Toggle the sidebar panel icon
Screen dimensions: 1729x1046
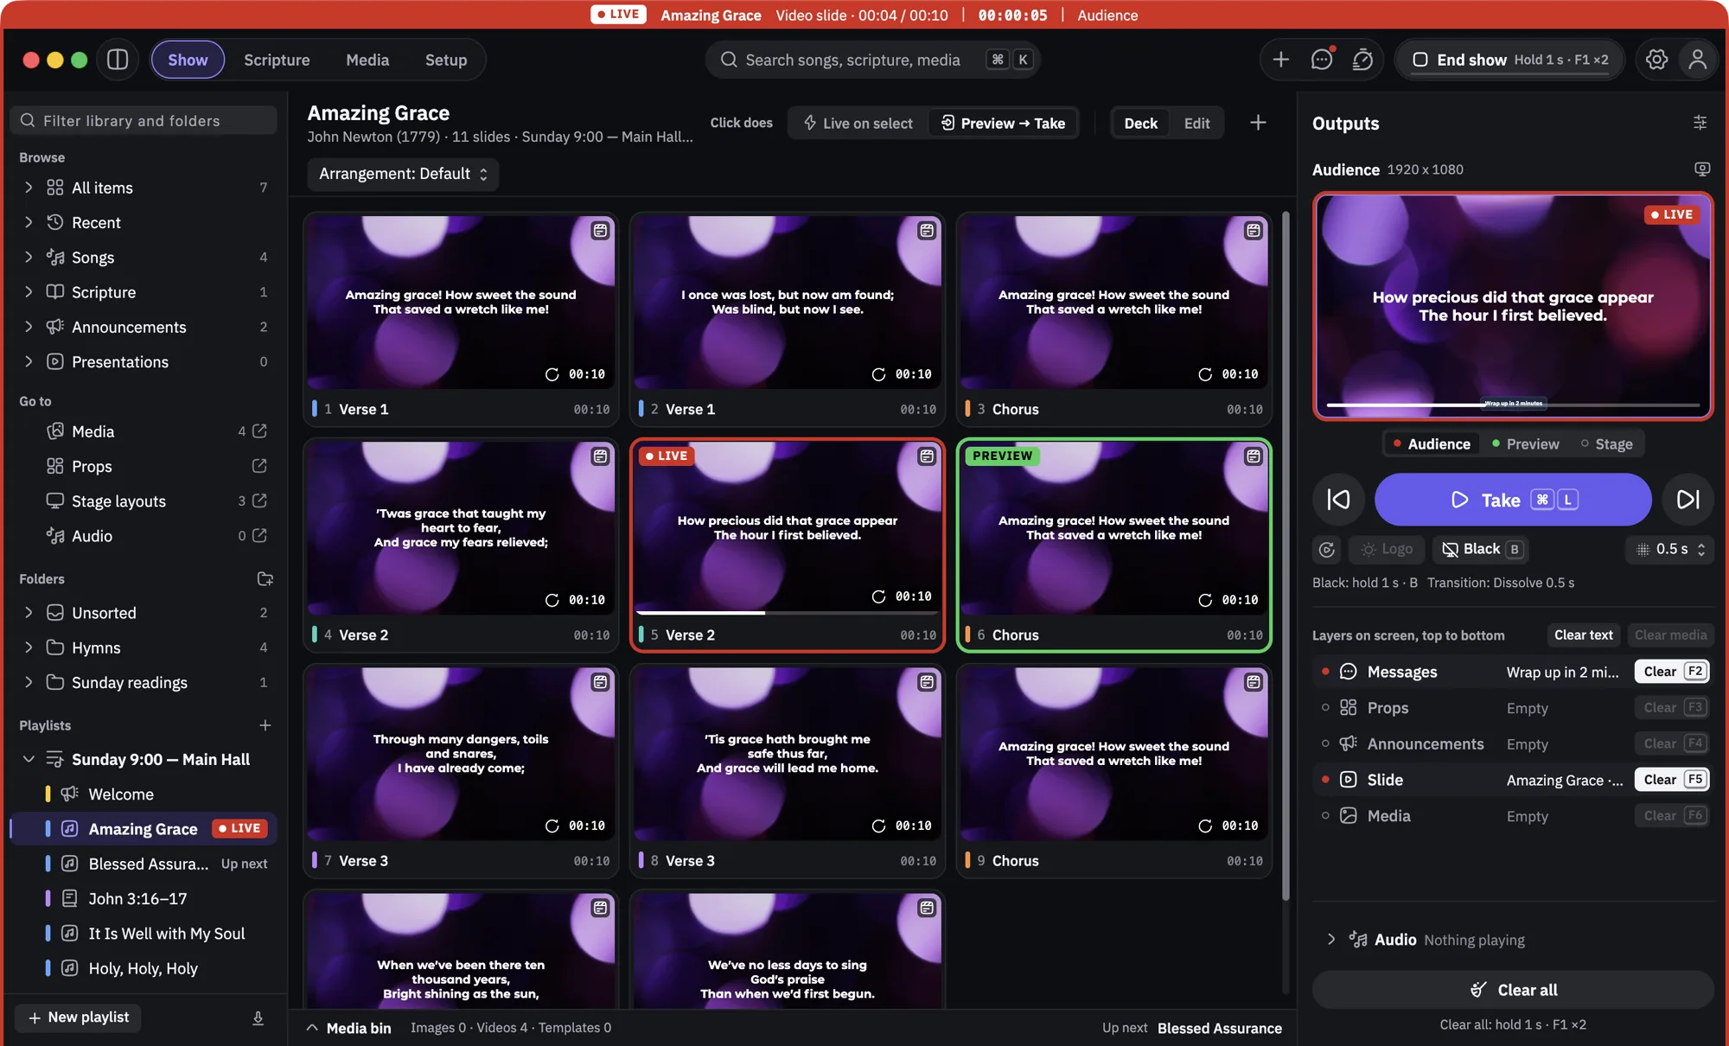pos(118,60)
